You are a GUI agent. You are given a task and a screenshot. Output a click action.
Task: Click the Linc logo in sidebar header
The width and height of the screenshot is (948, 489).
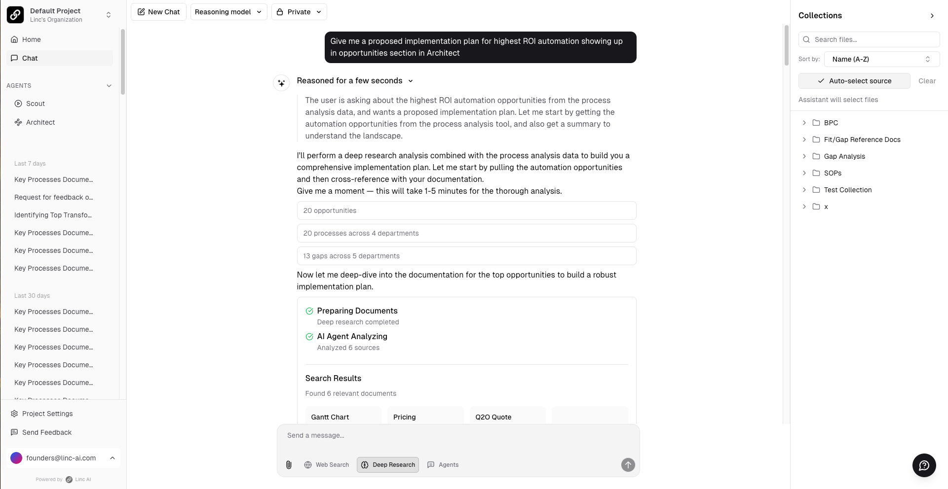[15, 15]
